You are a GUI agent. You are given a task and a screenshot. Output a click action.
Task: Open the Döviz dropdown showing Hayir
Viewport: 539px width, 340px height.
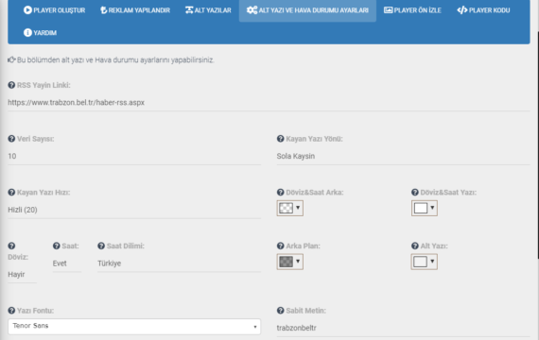pyautogui.click(x=22, y=275)
